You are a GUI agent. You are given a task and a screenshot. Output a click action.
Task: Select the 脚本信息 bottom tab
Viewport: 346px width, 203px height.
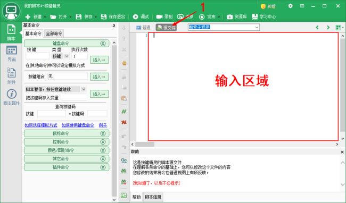(x=153, y=197)
